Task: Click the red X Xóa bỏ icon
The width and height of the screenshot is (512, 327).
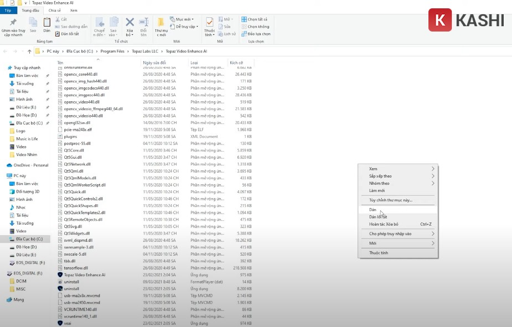Action: pos(130,23)
